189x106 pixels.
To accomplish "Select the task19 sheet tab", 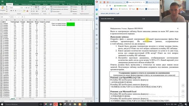I will pos(13,99).
